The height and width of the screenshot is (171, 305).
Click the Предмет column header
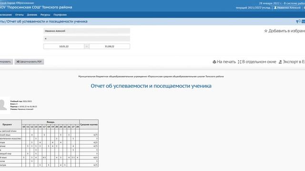[x=10, y=124]
